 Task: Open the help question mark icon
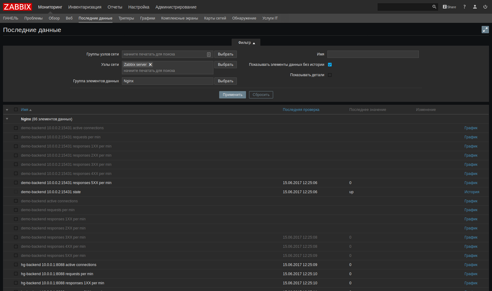tap(465, 7)
